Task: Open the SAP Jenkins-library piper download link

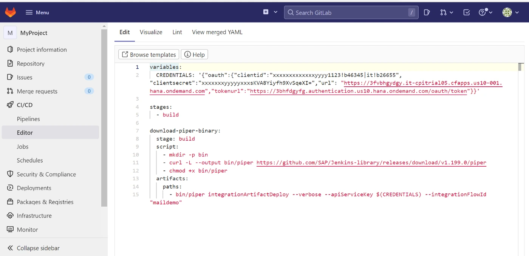Action: (x=371, y=162)
